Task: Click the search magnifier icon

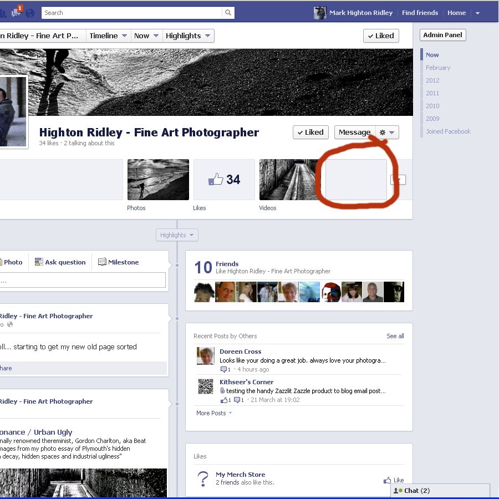Action: point(228,13)
